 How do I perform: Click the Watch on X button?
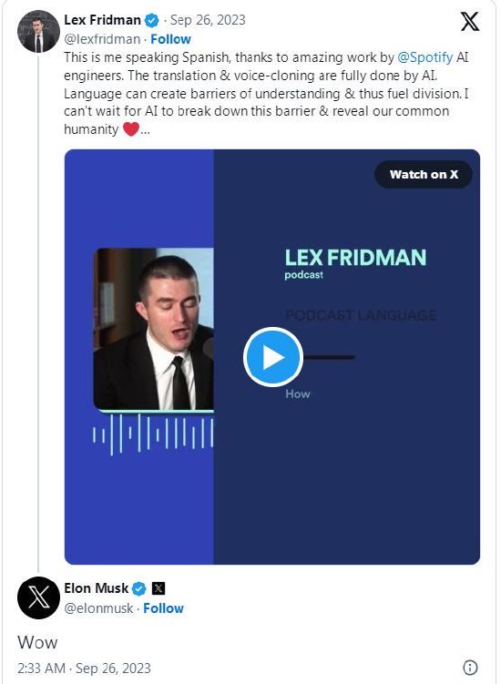(x=424, y=175)
